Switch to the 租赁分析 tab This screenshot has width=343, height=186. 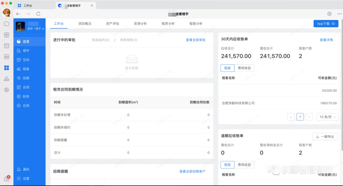coord(168,24)
